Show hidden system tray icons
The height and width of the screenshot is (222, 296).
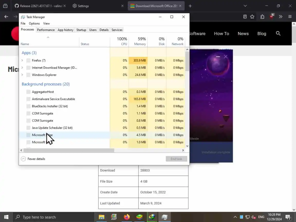click(235, 217)
